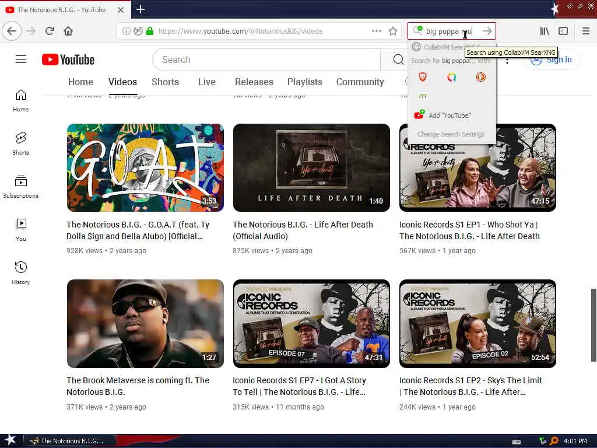
Task: Open a new browser tab
Action: tap(140, 9)
